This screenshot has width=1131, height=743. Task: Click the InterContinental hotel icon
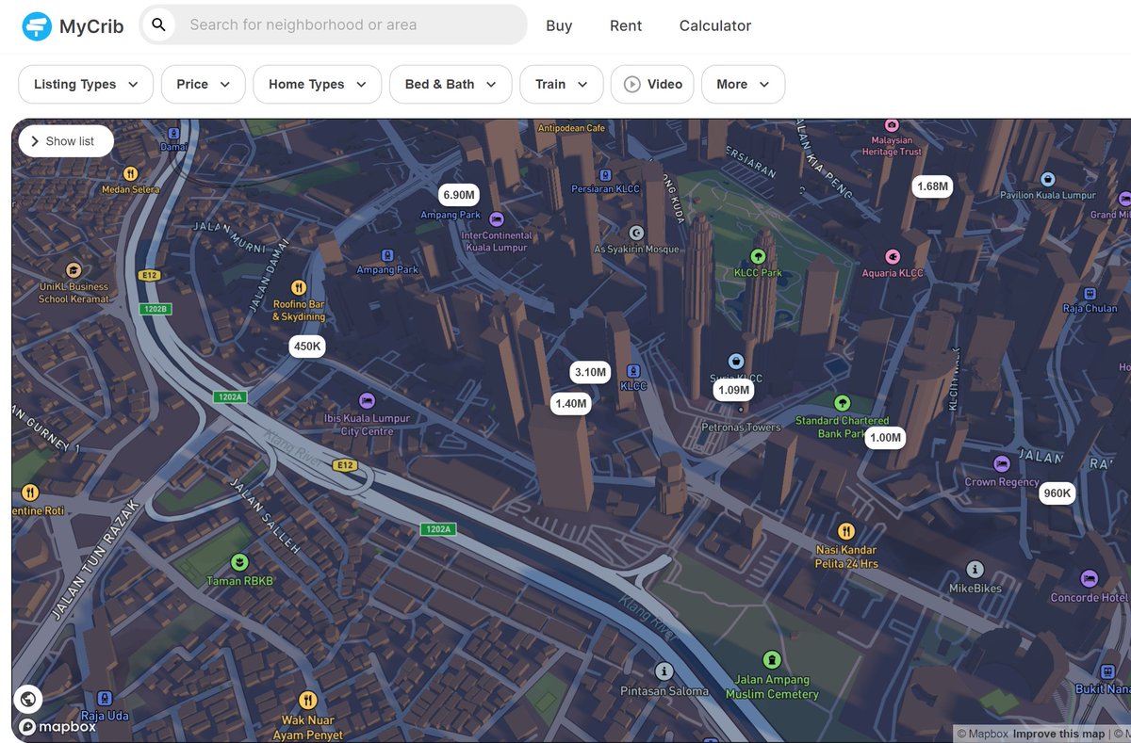[497, 218]
